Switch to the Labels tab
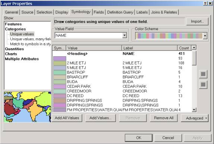This screenshot has height=144, width=214. pos(142,12)
